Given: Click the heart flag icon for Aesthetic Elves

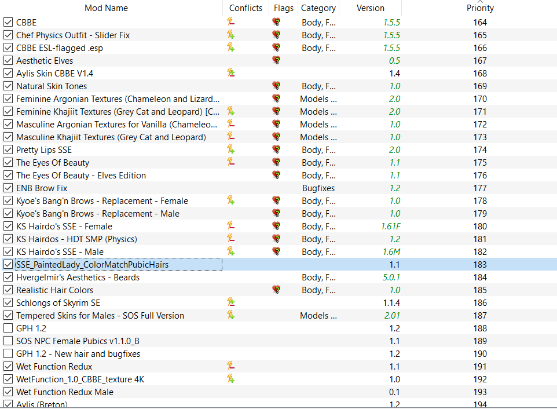Looking at the screenshot, I should pyautogui.click(x=276, y=60).
